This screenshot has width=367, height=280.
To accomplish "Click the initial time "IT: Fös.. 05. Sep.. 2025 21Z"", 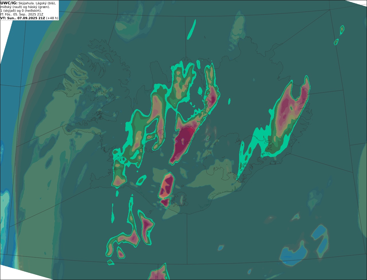I will pos(22,14).
